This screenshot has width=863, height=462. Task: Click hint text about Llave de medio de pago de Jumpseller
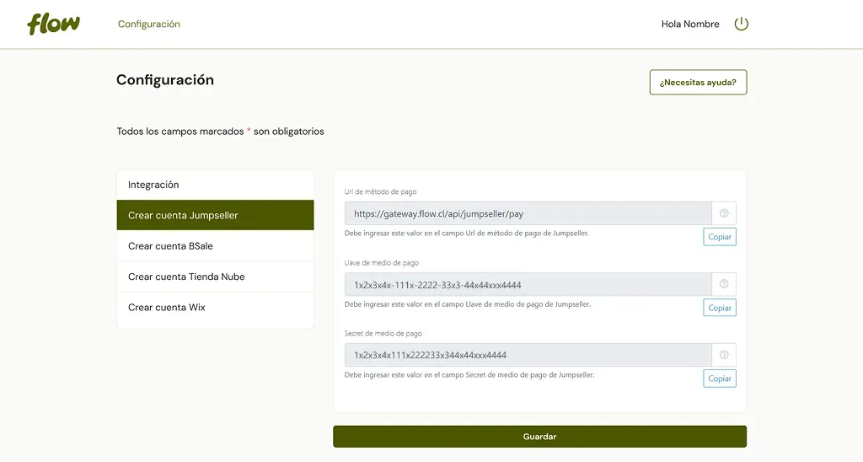click(467, 304)
